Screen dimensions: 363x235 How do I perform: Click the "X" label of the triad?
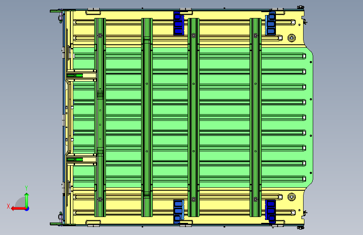tap(8, 206)
